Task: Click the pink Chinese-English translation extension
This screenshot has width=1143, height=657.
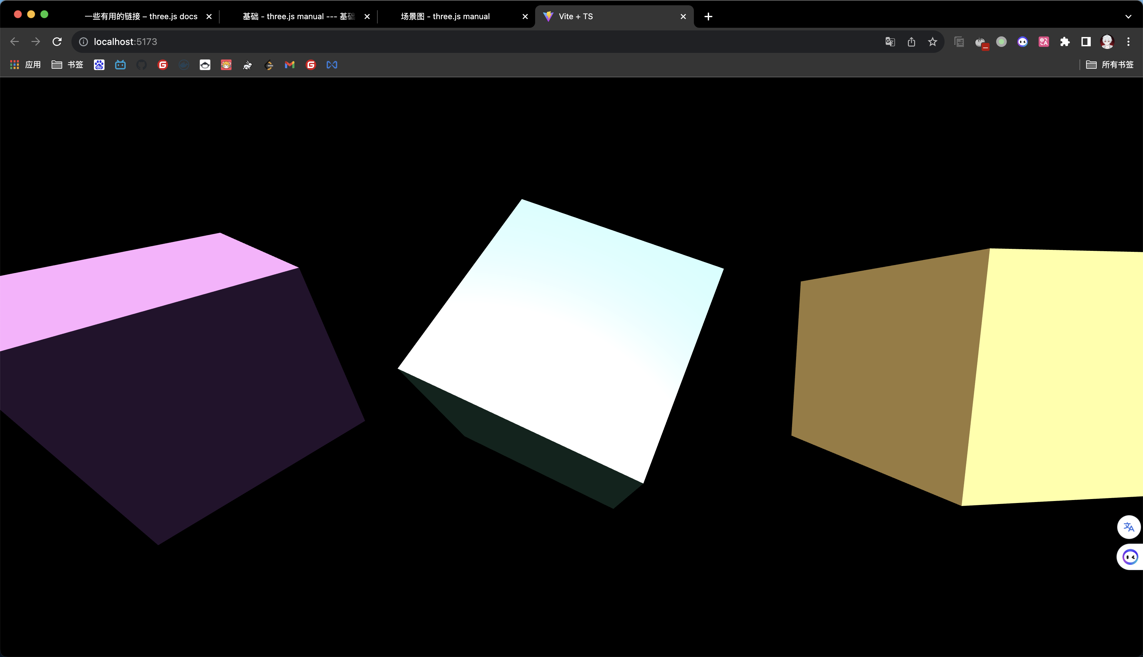Action: point(1044,42)
